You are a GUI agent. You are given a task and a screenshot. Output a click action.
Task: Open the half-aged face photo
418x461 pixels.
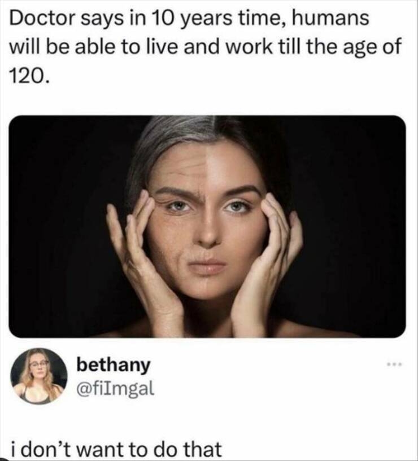tap(207, 226)
